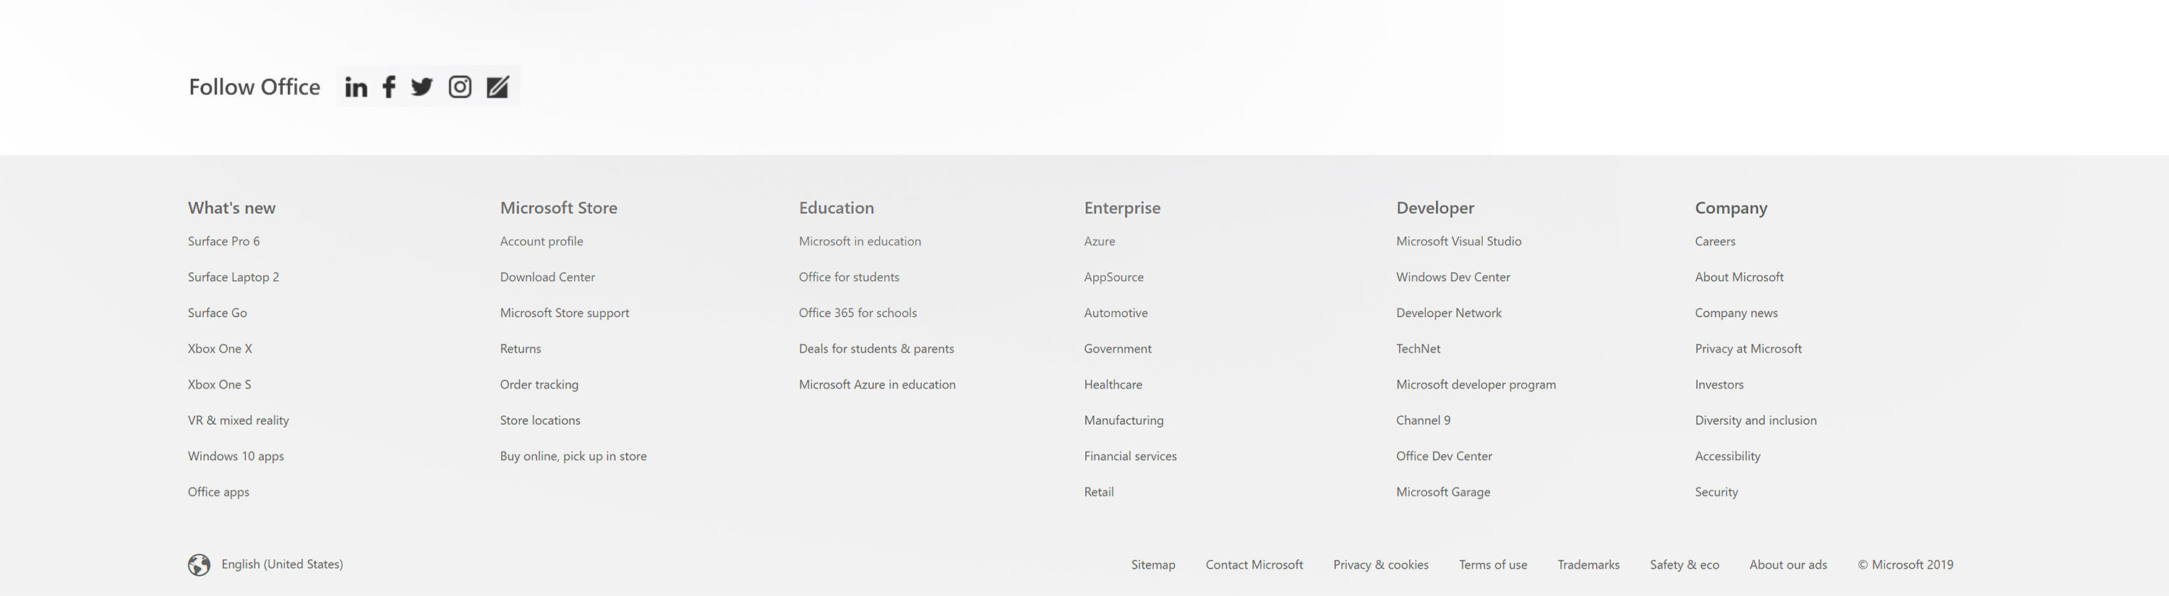Click the © Microsoft 2019 text
Image resolution: width=2169 pixels, height=596 pixels.
(1905, 565)
